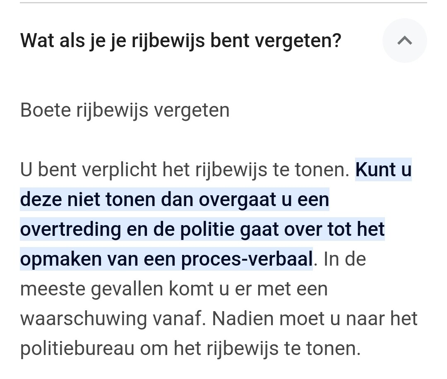Click the highlighted word "proces-verbaal"
The image size is (447, 379).
pos(247,259)
